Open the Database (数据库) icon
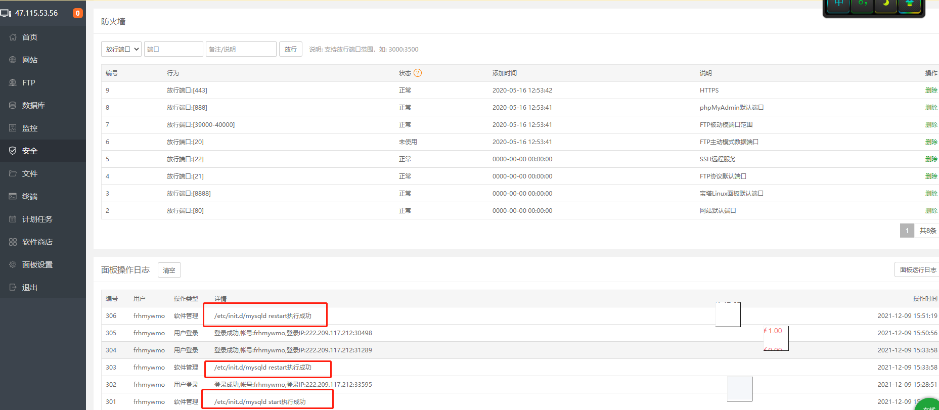Screen dimensions: 939x410 tap(13, 105)
